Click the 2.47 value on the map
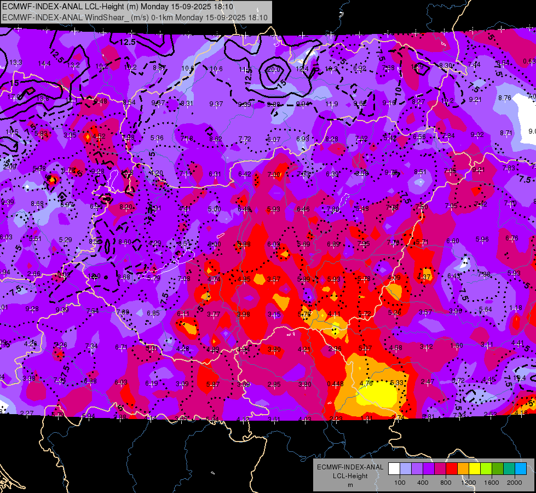The width and height of the screenshot is (536, 493). tap(427, 381)
